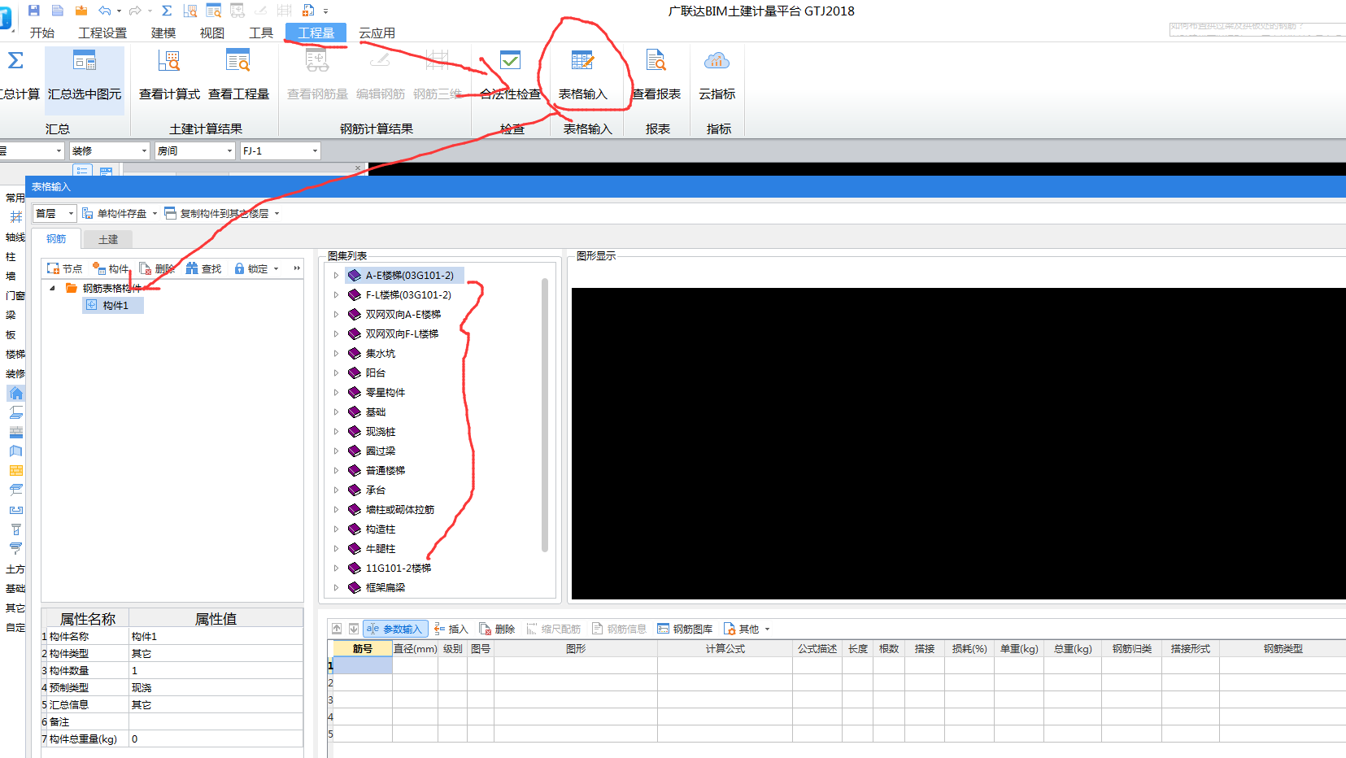Click 删除 in the rebar table toolbar
The height and width of the screenshot is (758, 1346).
click(x=497, y=629)
